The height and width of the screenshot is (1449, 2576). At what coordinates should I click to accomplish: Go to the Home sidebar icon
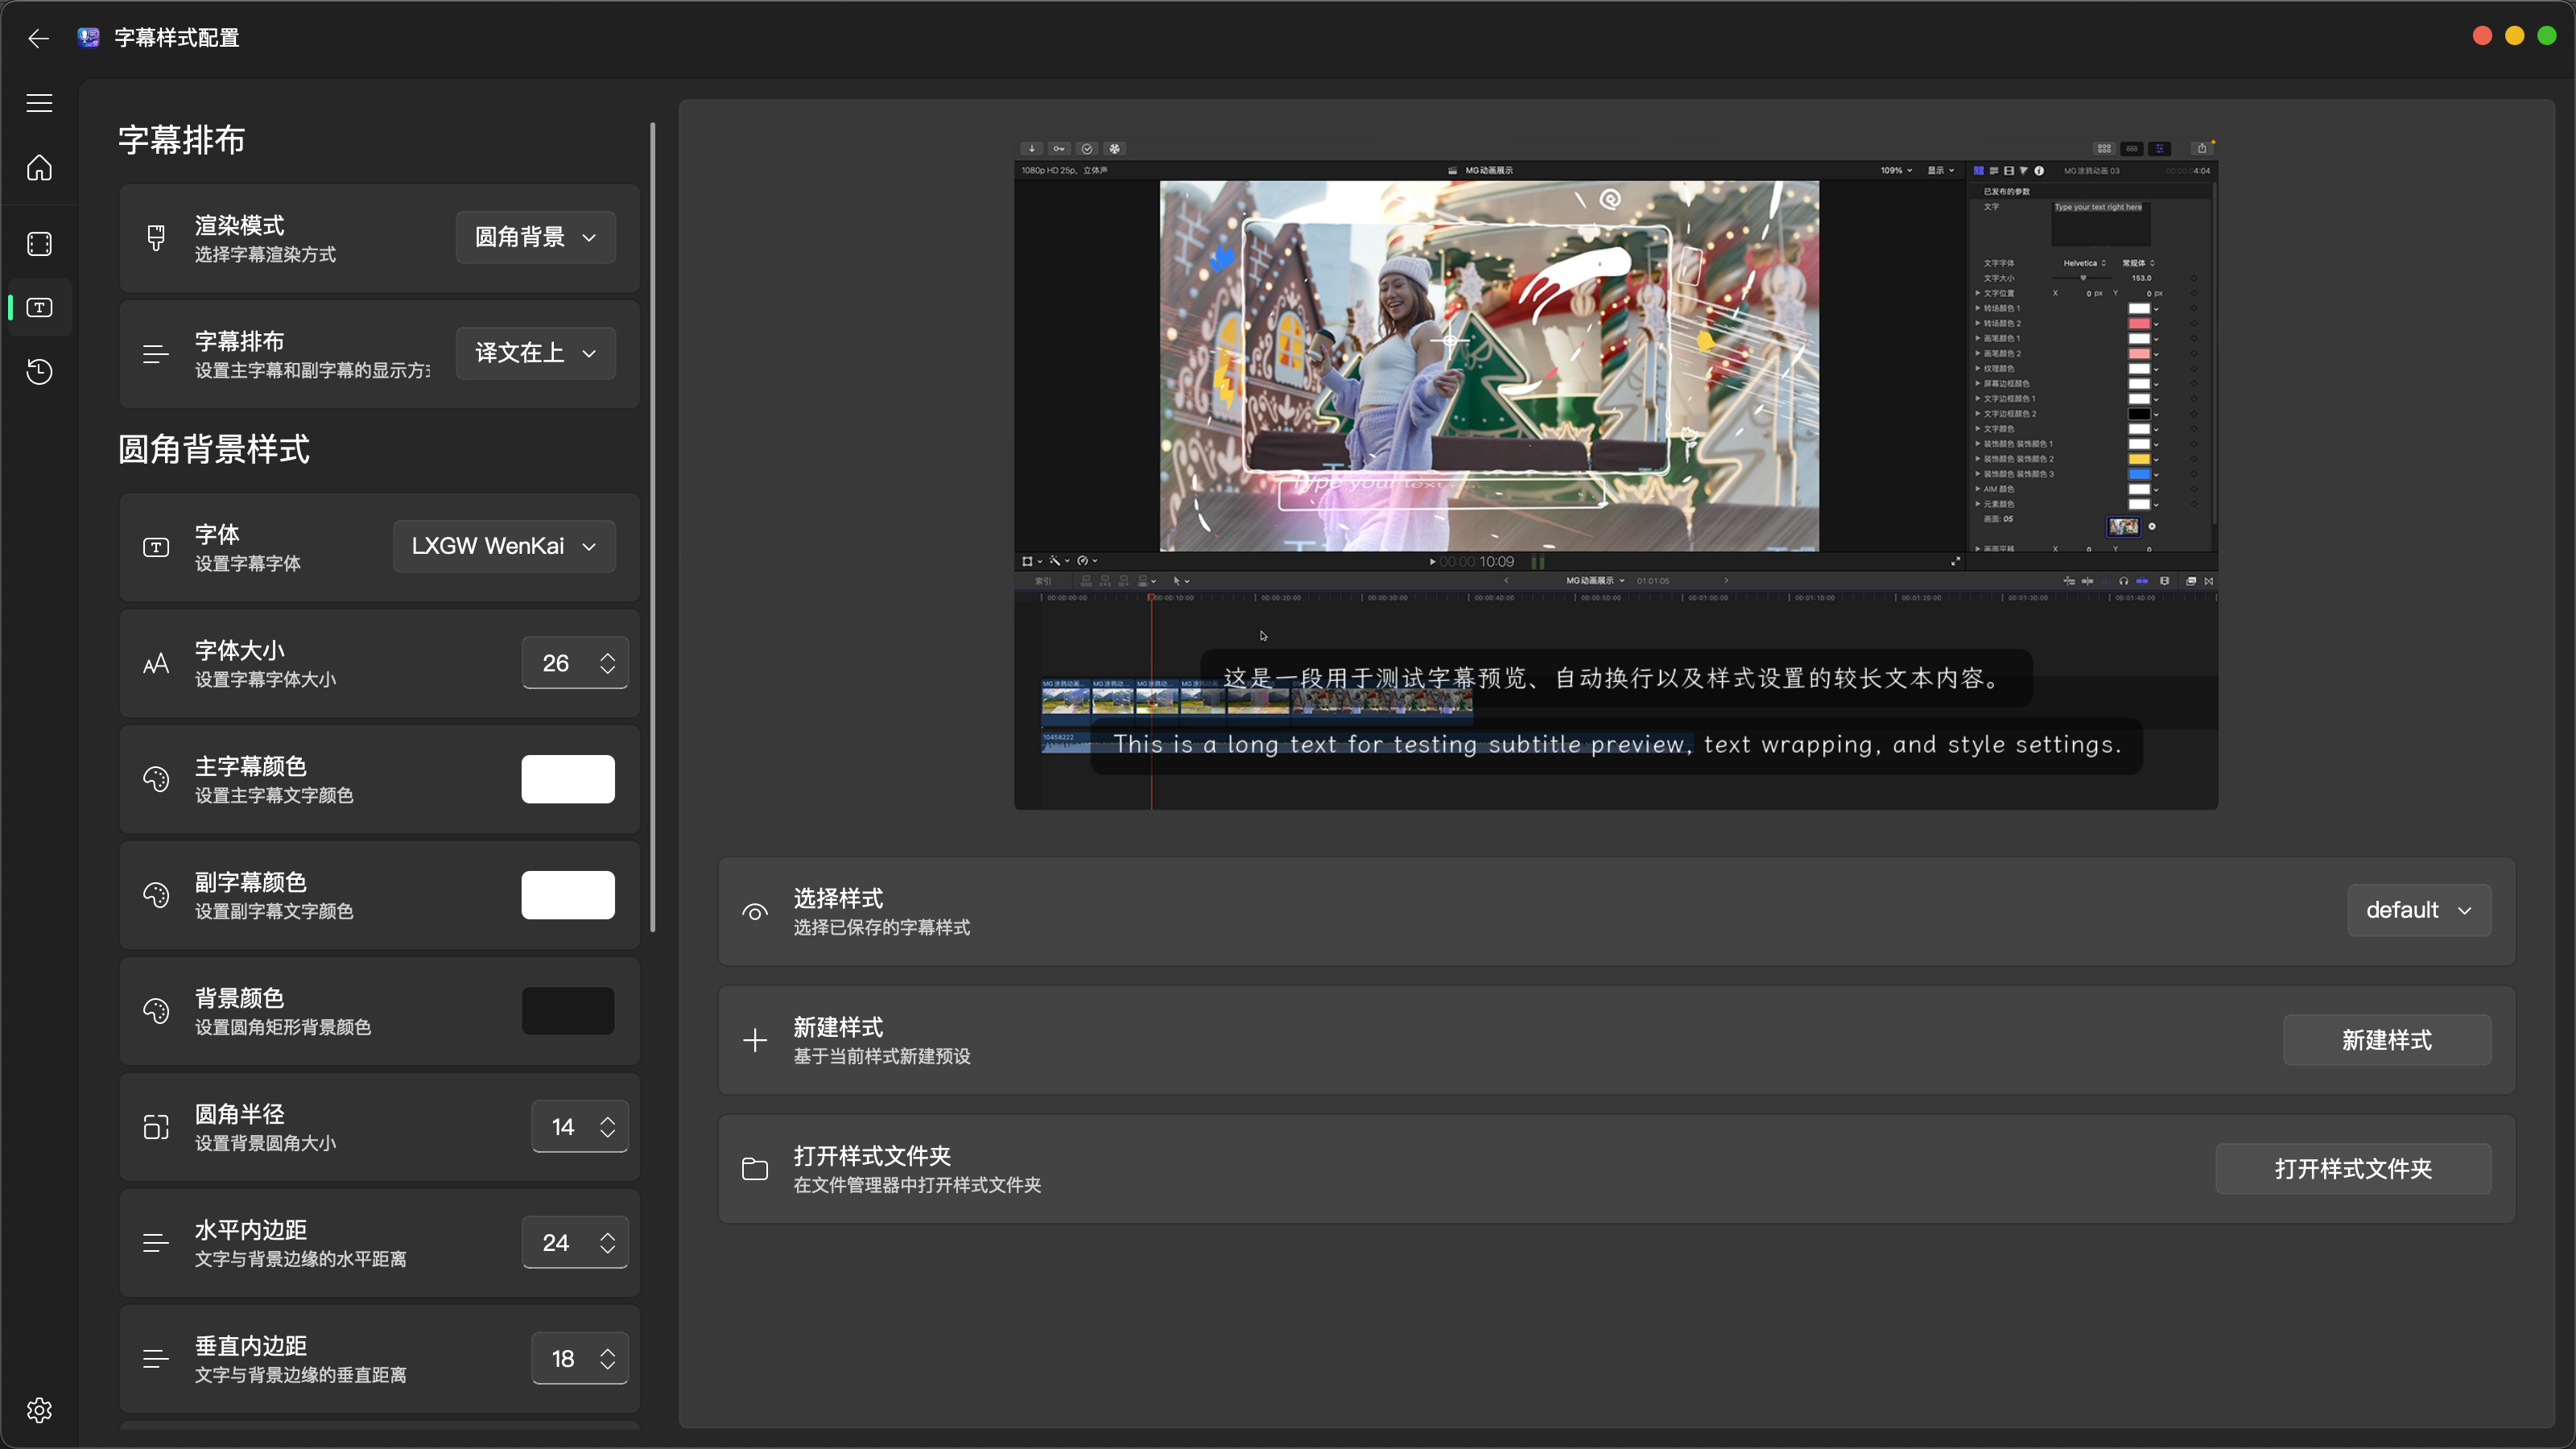point(39,168)
